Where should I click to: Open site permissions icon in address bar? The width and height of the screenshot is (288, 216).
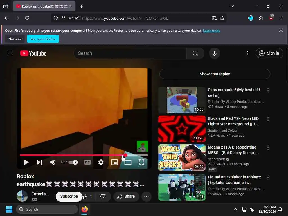pyautogui.click(x=71, y=18)
